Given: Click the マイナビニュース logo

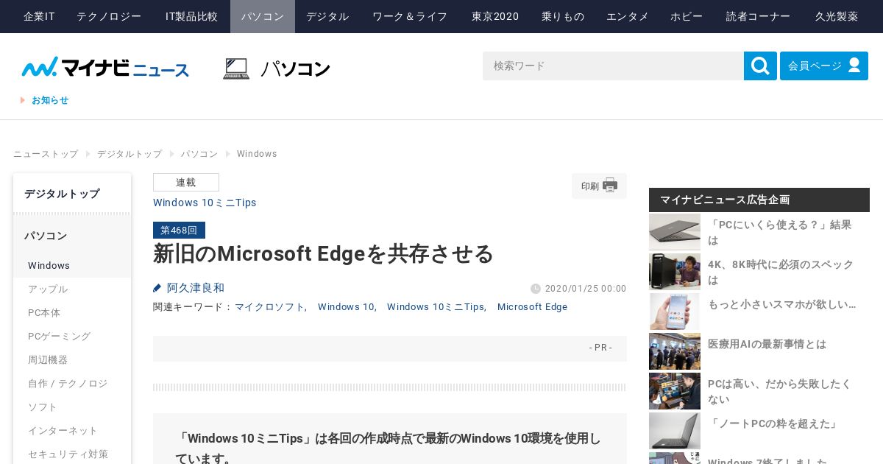Looking at the screenshot, I should (x=105, y=68).
